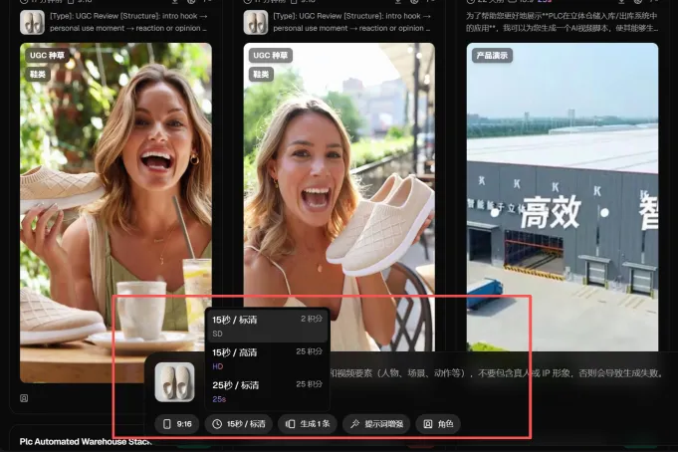Select the 15秒 / 高清 HD option
The width and height of the screenshot is (678, 452).
(267, 357)
